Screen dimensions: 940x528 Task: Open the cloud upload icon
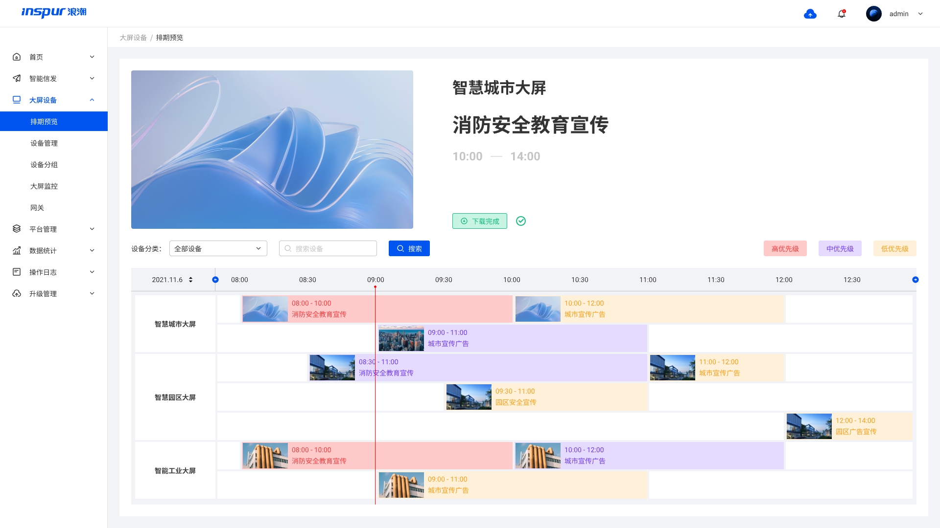[x=810, y=14]
